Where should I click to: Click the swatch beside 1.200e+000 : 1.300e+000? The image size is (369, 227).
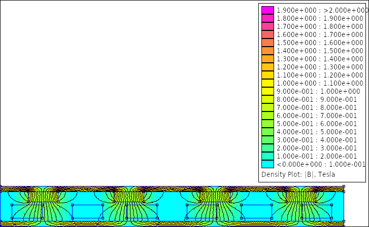pos(267,67)
